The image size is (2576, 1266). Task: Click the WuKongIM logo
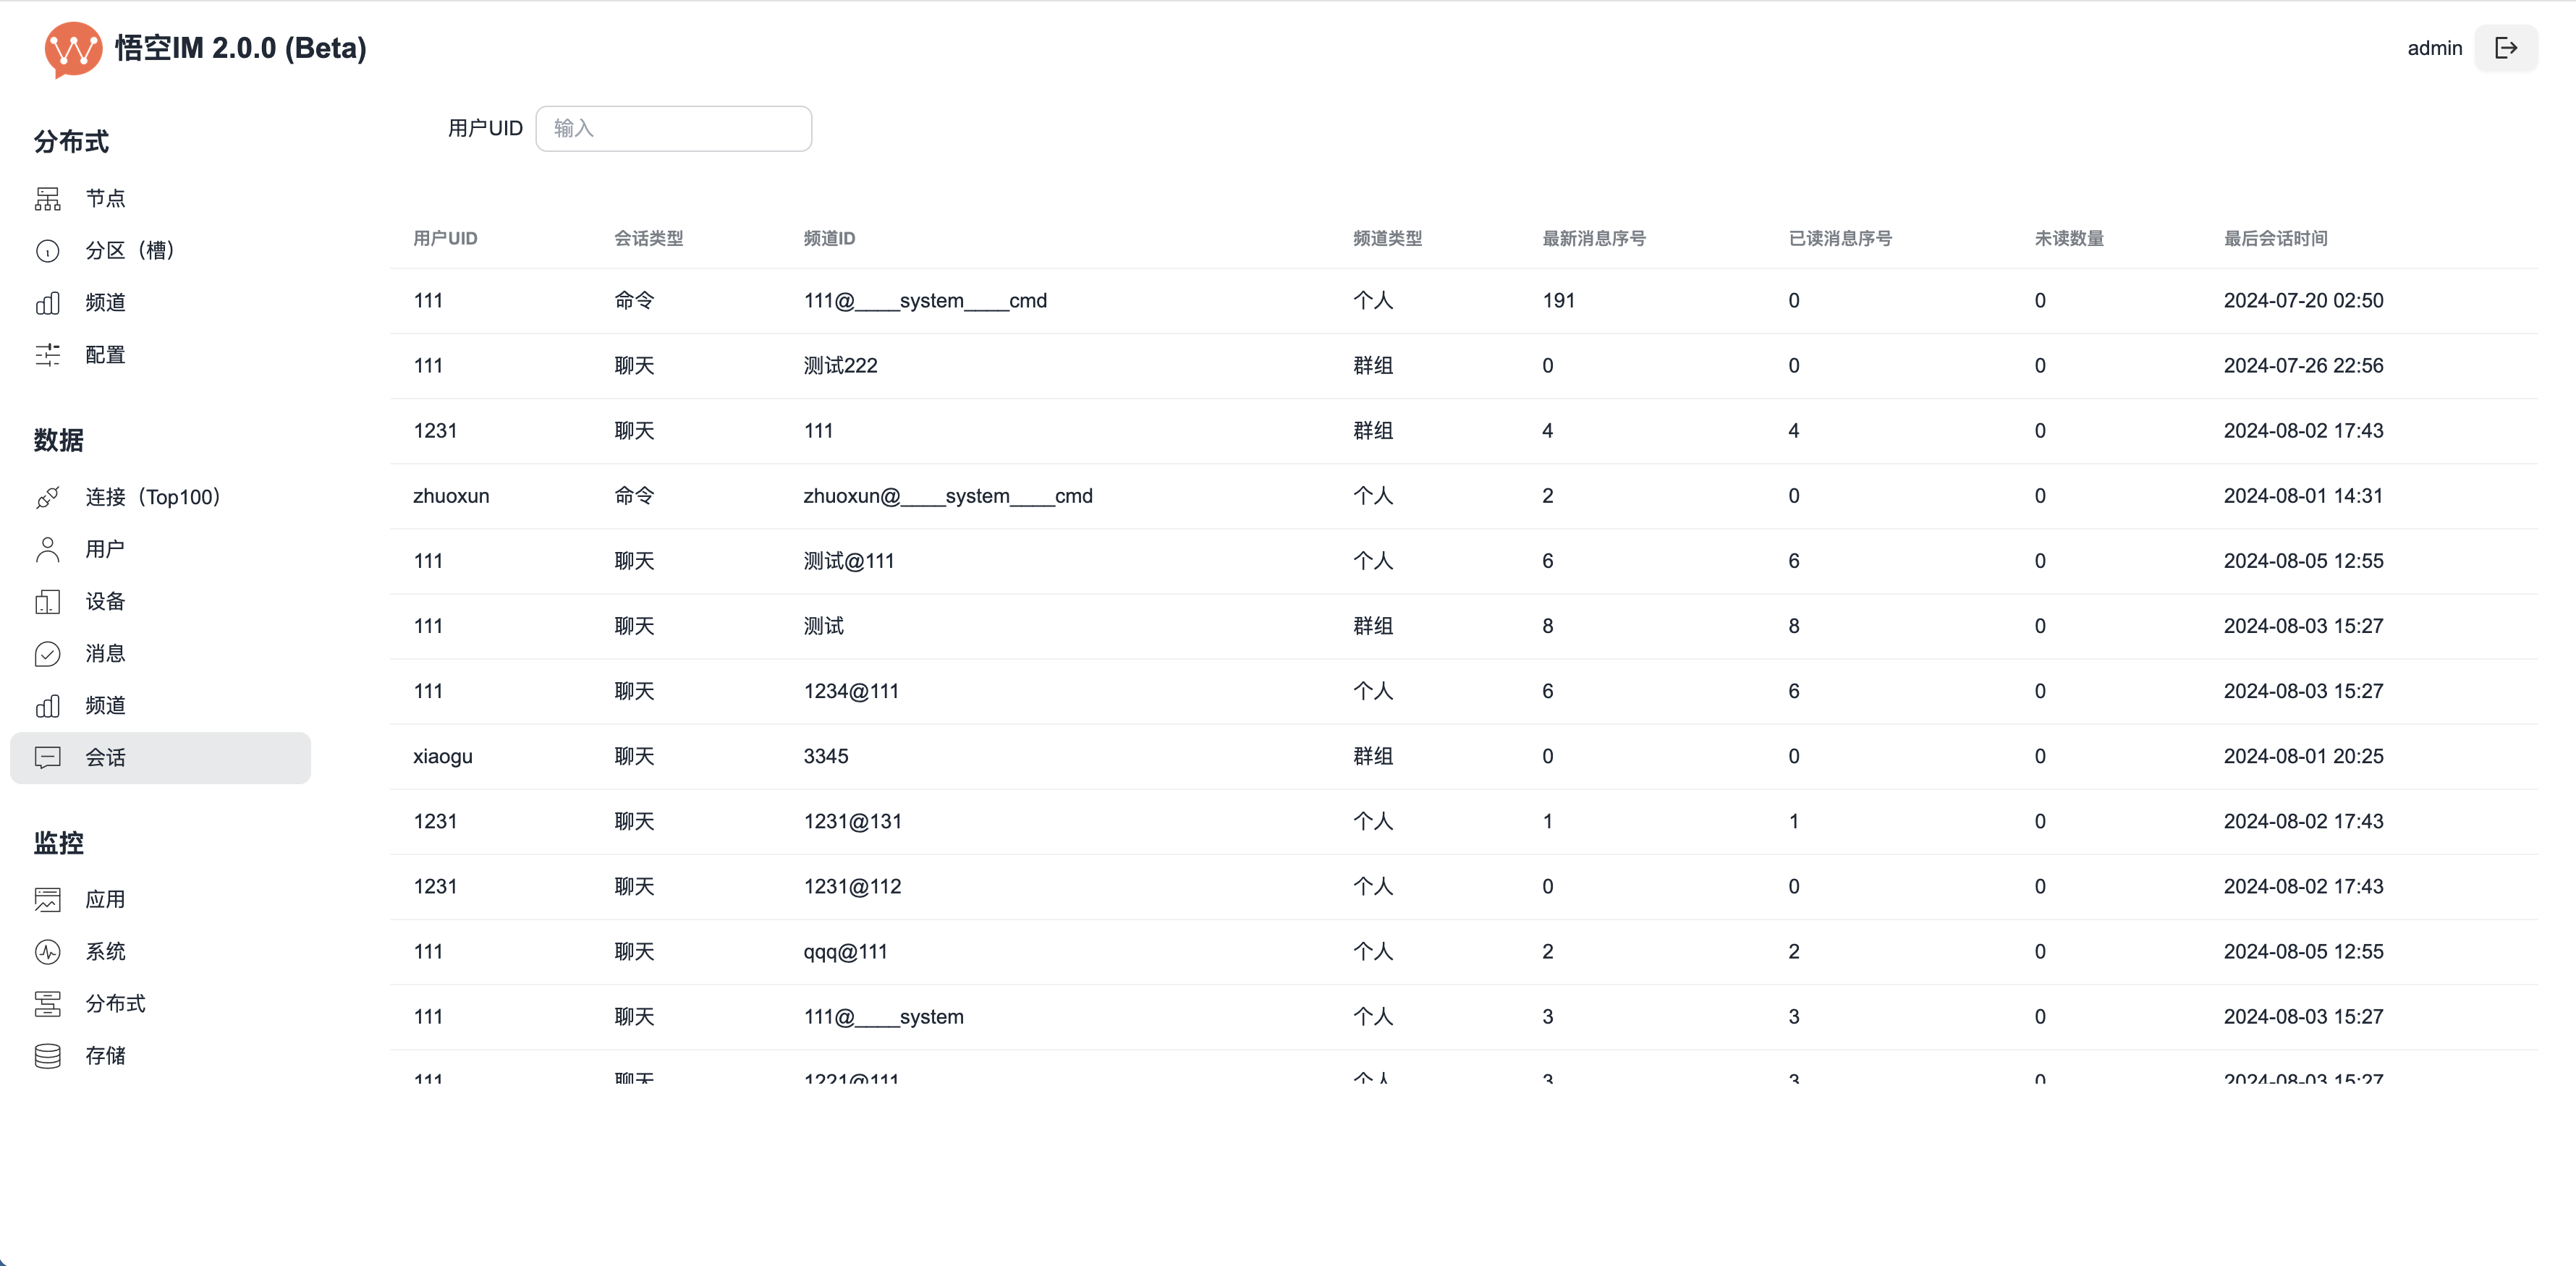pyautogui.click(x=73, y=49)
